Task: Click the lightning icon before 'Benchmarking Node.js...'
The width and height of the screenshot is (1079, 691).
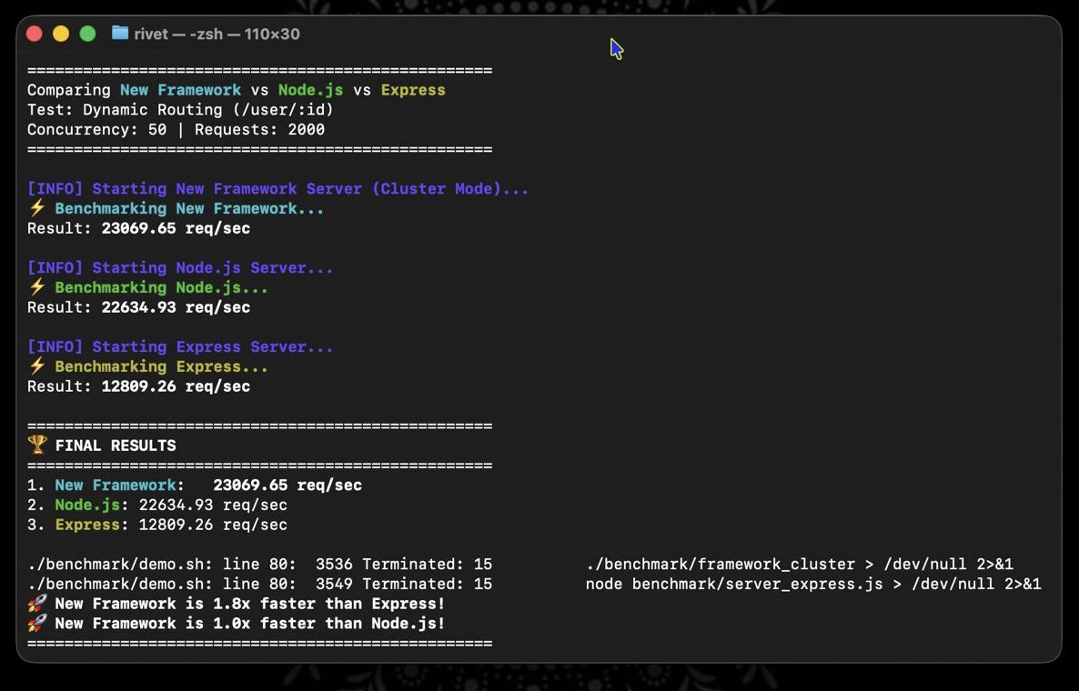Action: pos(37,286)
